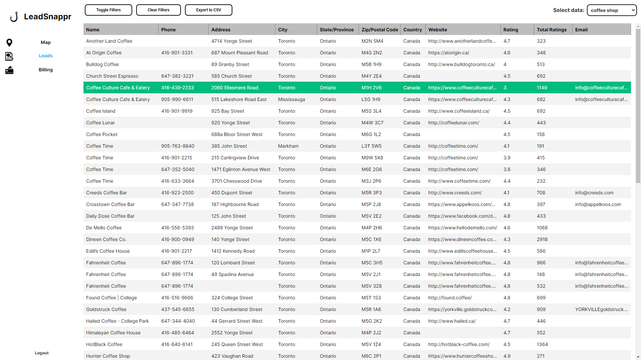Click the Coffee Island name cell

[101, 111]
